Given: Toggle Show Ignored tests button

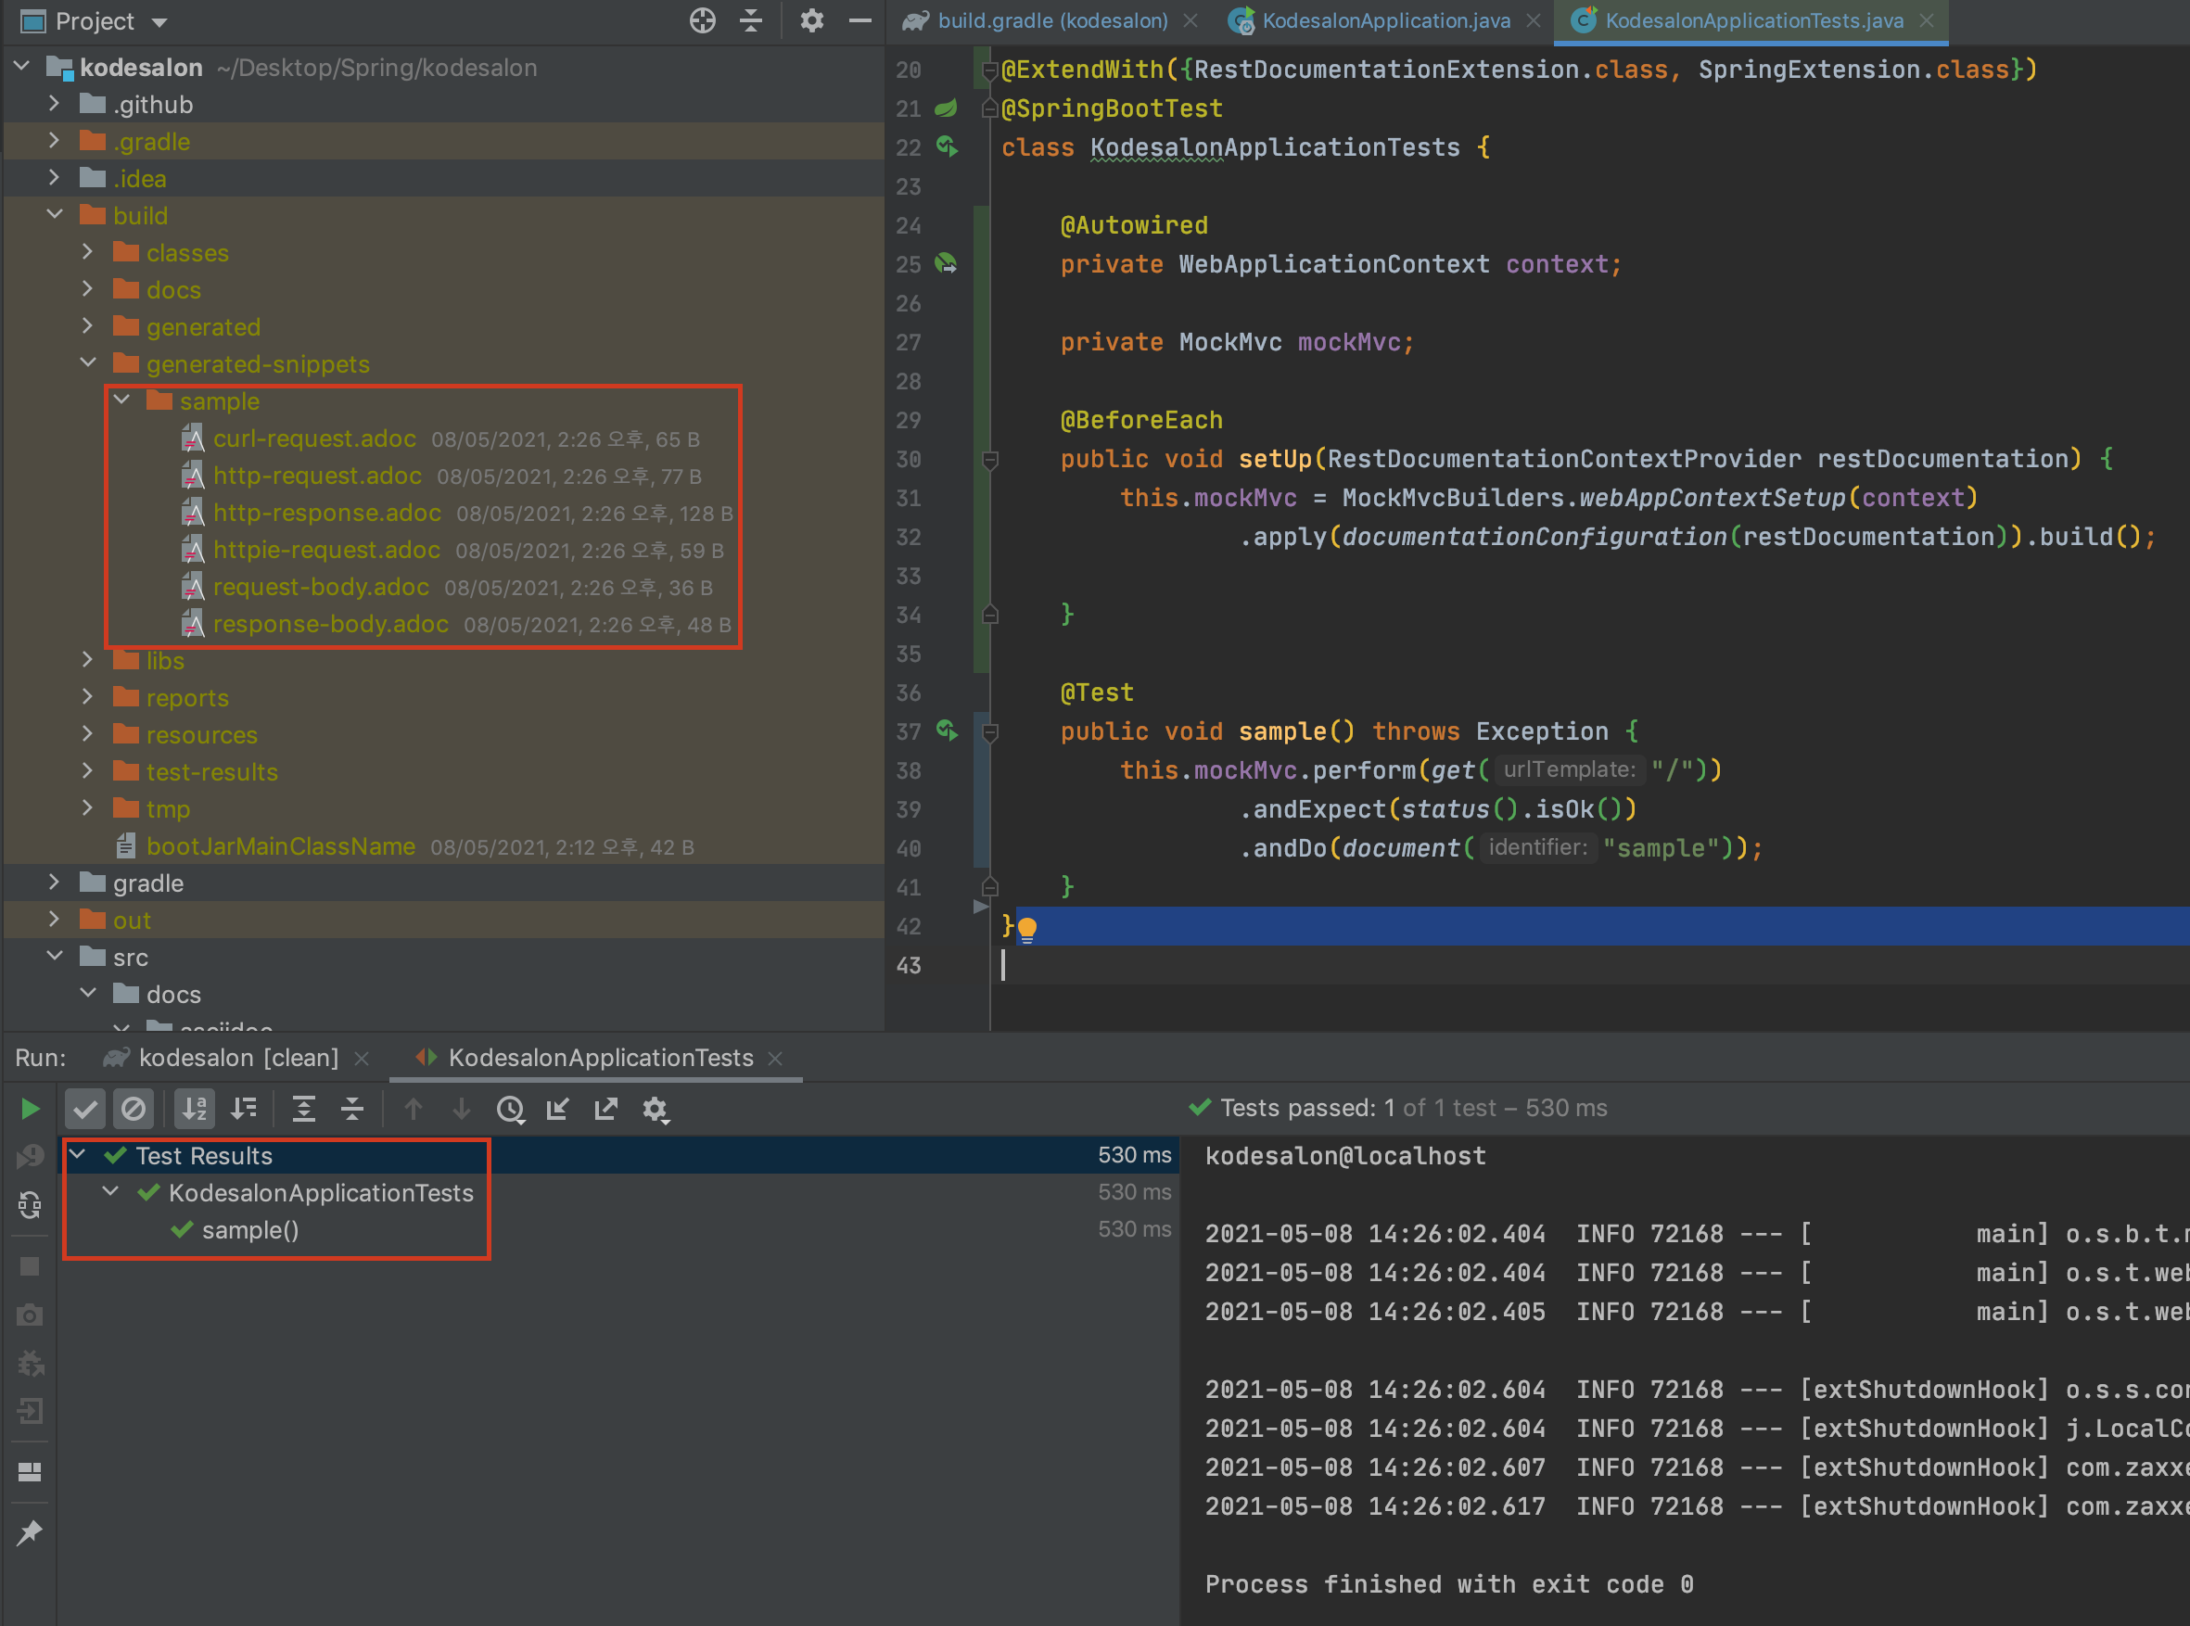Looking at the screenshot, I should pyautogui.click(x=134, y=1110).
